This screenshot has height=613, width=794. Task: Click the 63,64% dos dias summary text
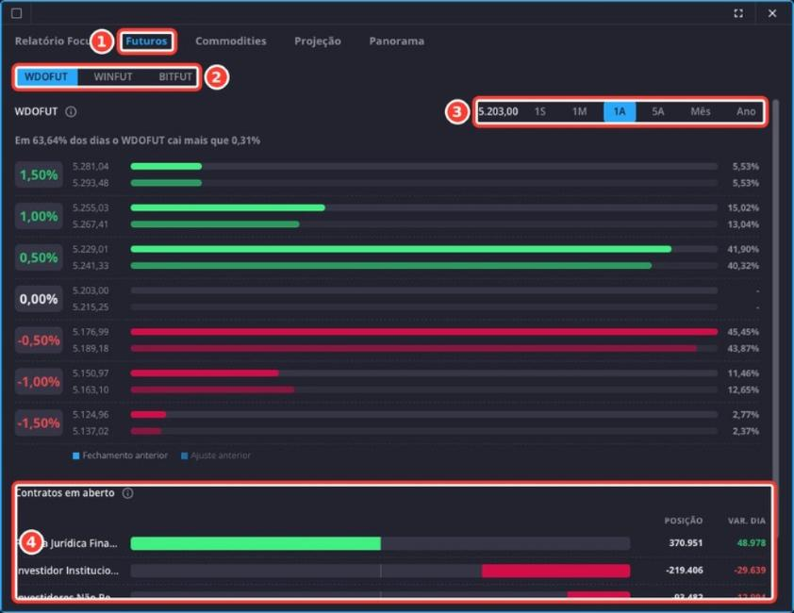pos(138,141)
